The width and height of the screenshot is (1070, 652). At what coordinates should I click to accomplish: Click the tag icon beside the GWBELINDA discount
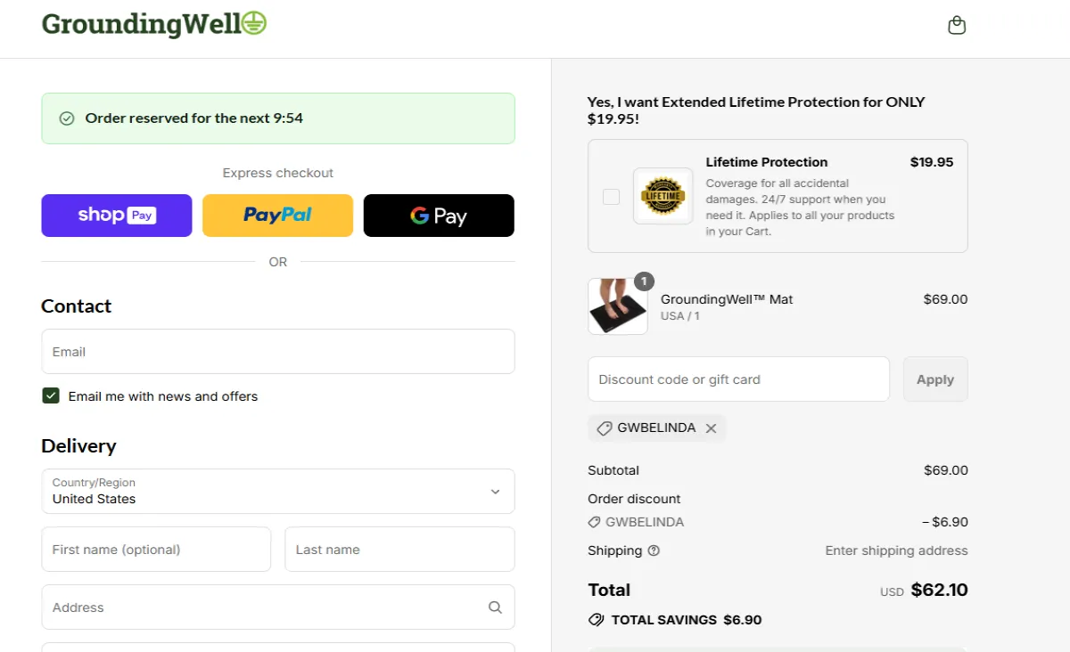pos(603,428)
